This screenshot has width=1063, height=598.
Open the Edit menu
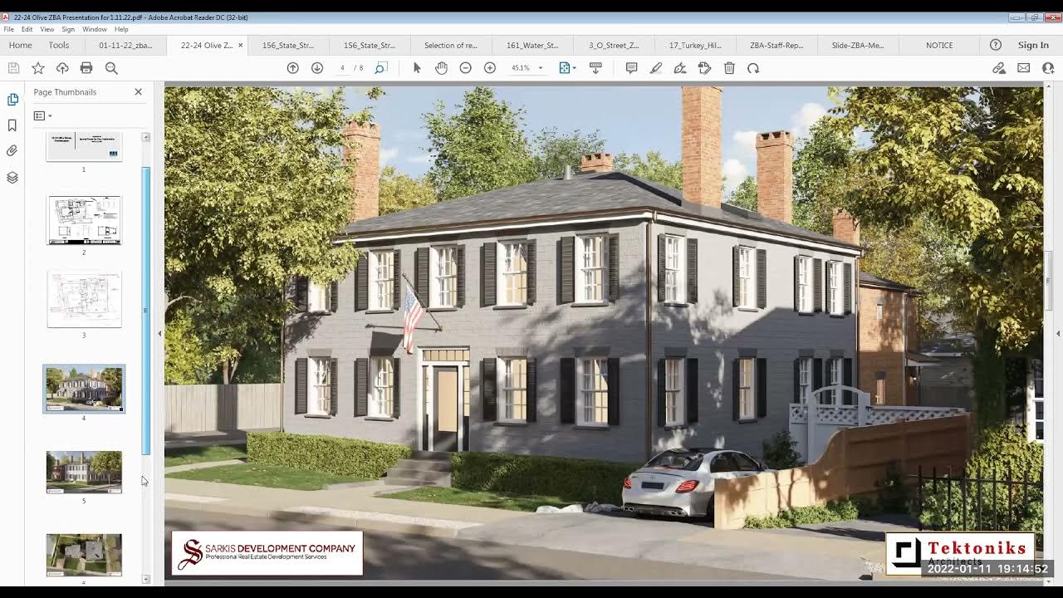tap(27, 29)
